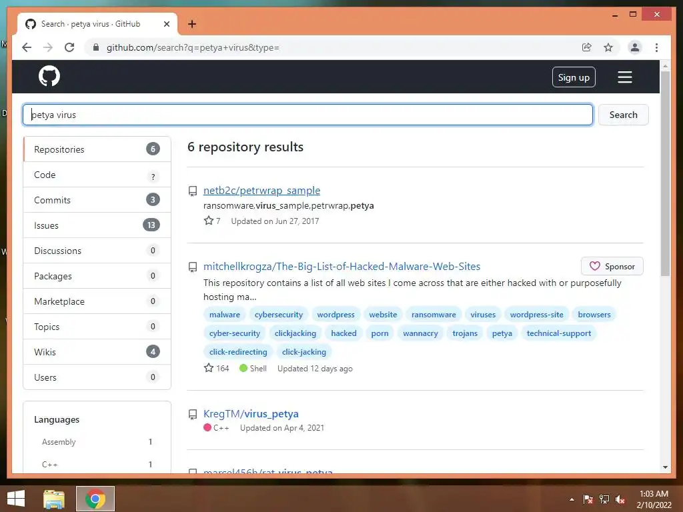Screen dimensions: 683x512
Task: Click the wordpress topic tag
Action: (x=336, y=315)
